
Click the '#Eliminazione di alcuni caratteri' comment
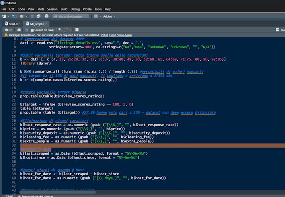[x=54, y=121]
